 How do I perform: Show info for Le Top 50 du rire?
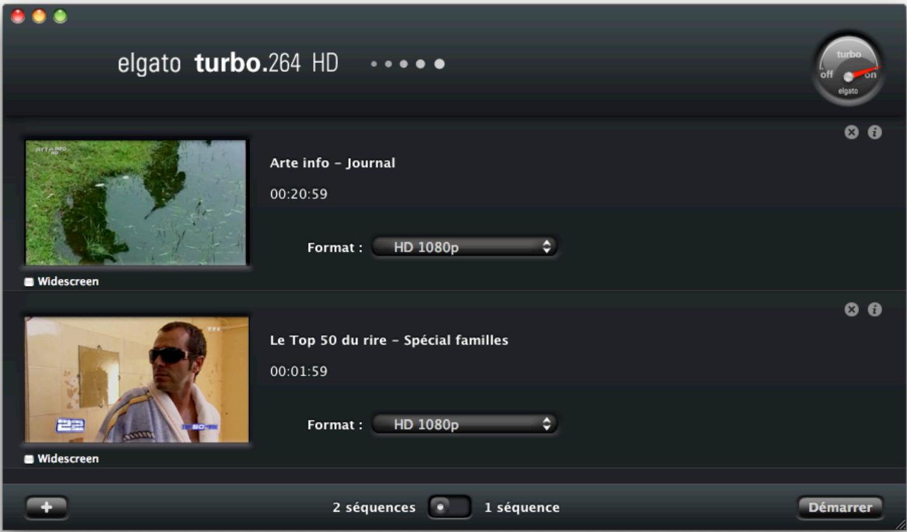875,310
